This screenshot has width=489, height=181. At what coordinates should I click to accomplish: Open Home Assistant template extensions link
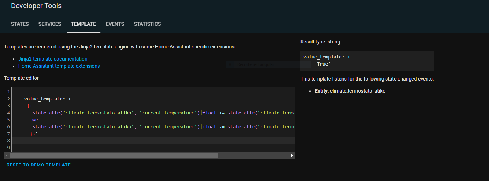coord(59,66)
